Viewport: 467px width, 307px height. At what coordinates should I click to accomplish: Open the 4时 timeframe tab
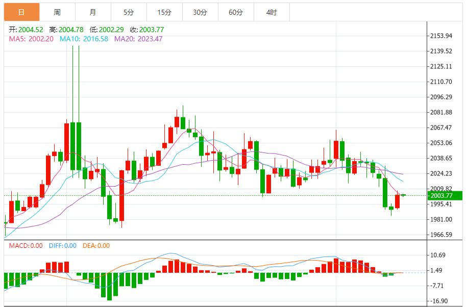click(272, 12)
